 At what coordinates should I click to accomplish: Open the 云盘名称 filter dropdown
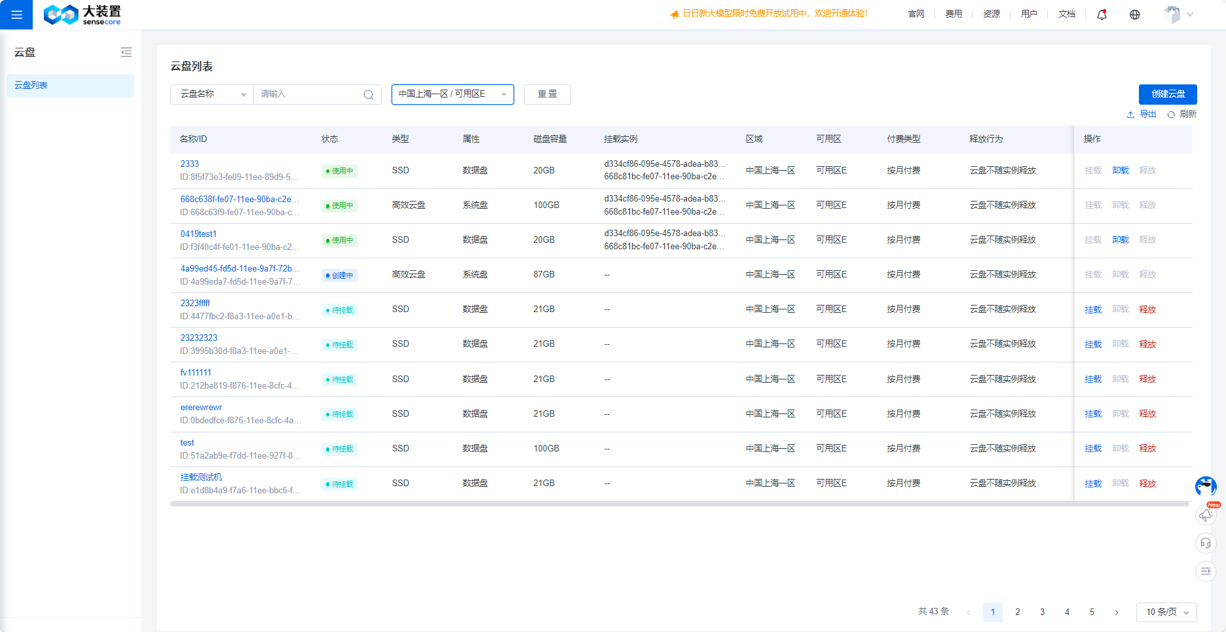point(212,94)
